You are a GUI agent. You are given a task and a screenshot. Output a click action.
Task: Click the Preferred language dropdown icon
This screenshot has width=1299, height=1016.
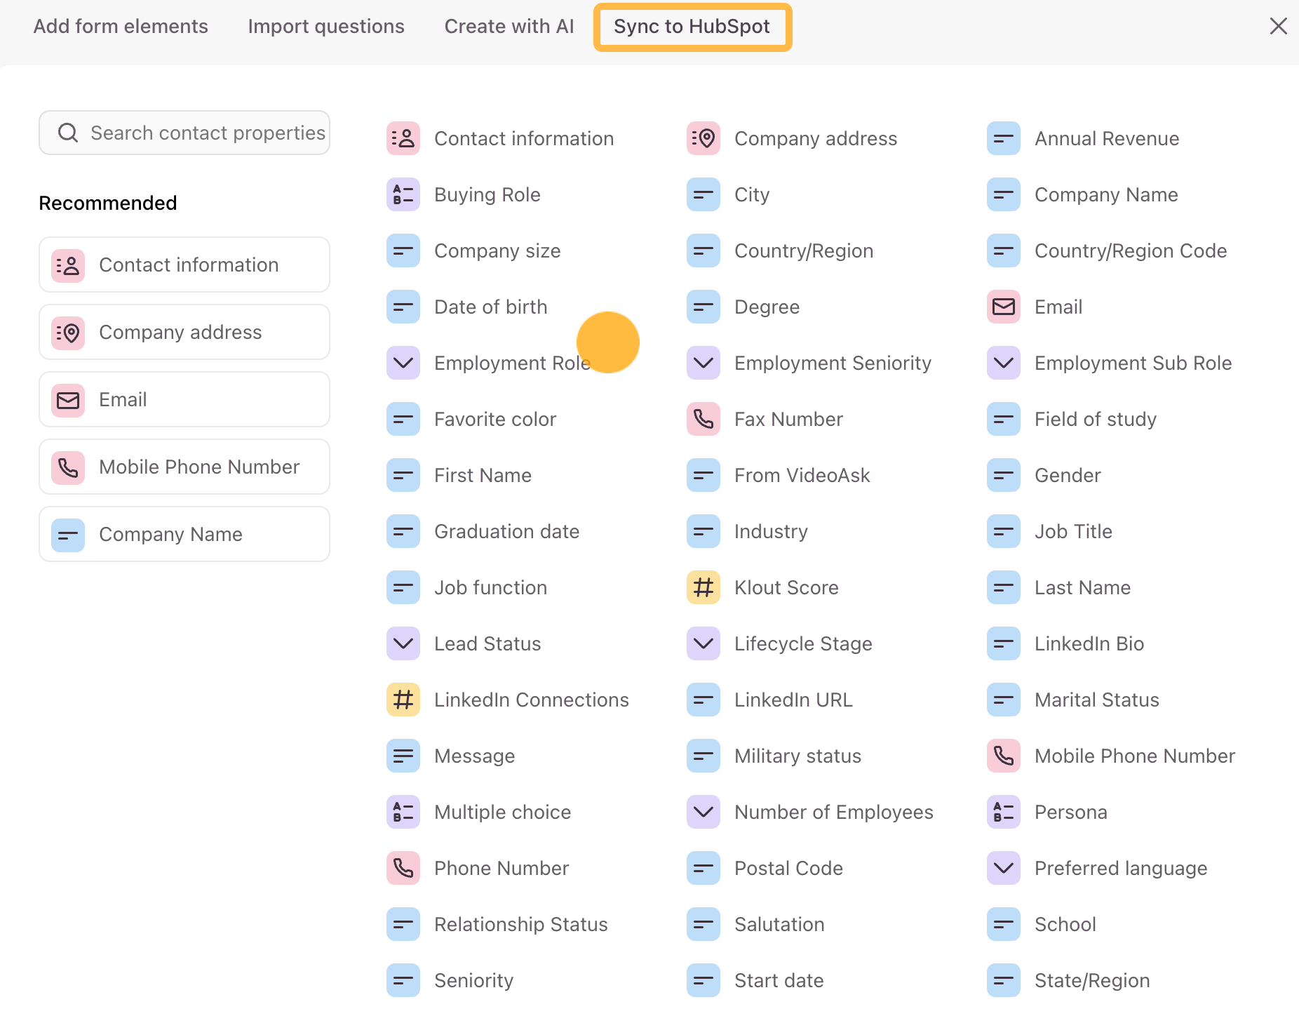pyautogui.click(x=1004, y=868)
